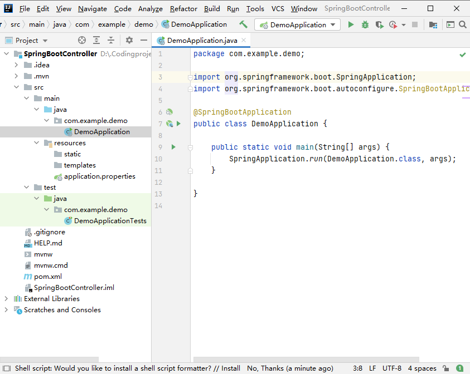The width and height of the screenshot is (470, 374).
Task: Click the locate opened file crosshair icon
Action: (82, 40)
